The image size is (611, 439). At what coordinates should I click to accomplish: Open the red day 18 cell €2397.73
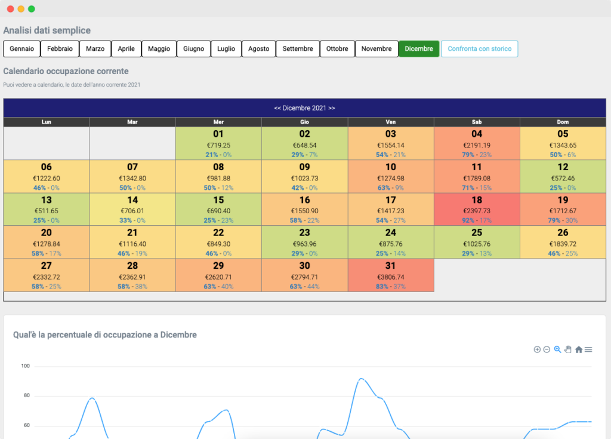pos(477,209)
